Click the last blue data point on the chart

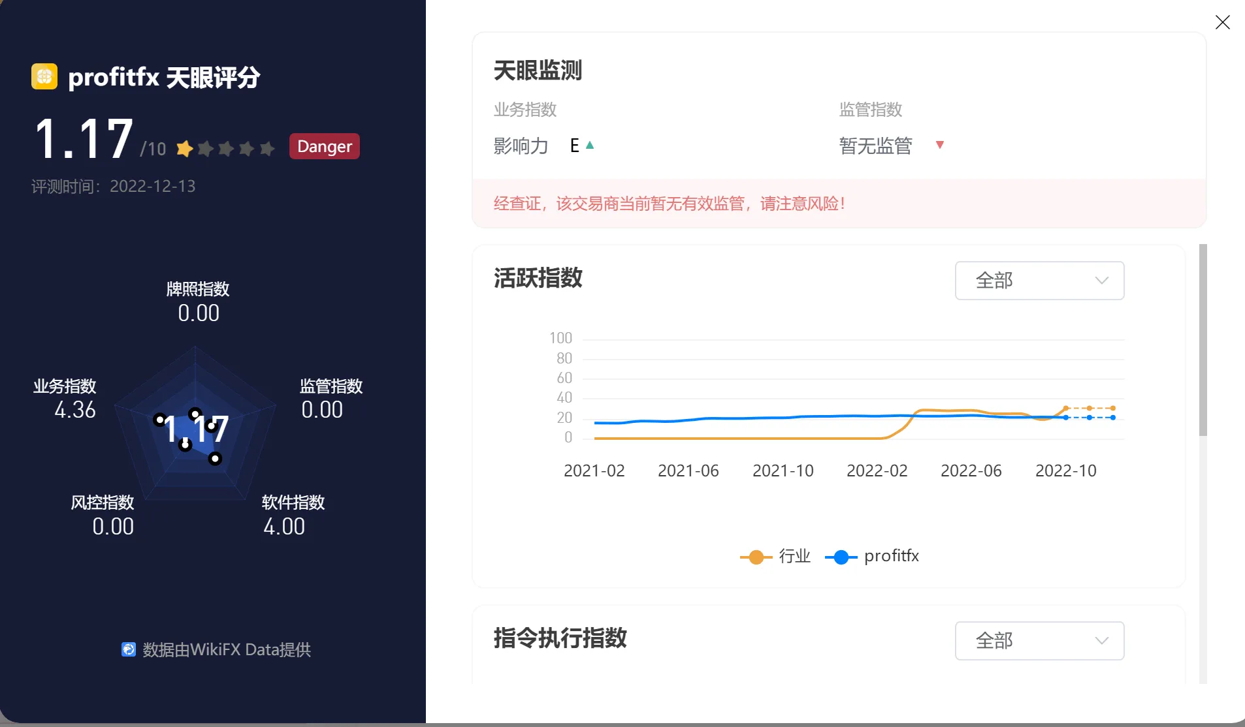click(x=1113, y=418)
